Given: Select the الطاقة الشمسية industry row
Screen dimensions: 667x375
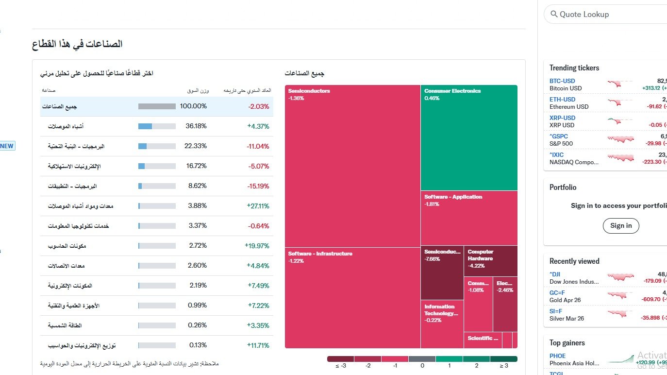Looking at the screenshot, I should coord(156,325).
